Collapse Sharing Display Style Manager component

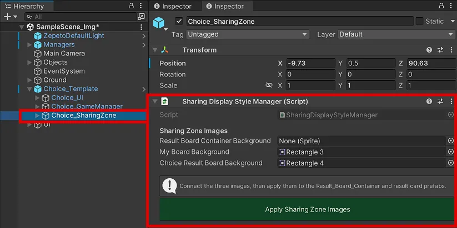(x=155, y=101)
